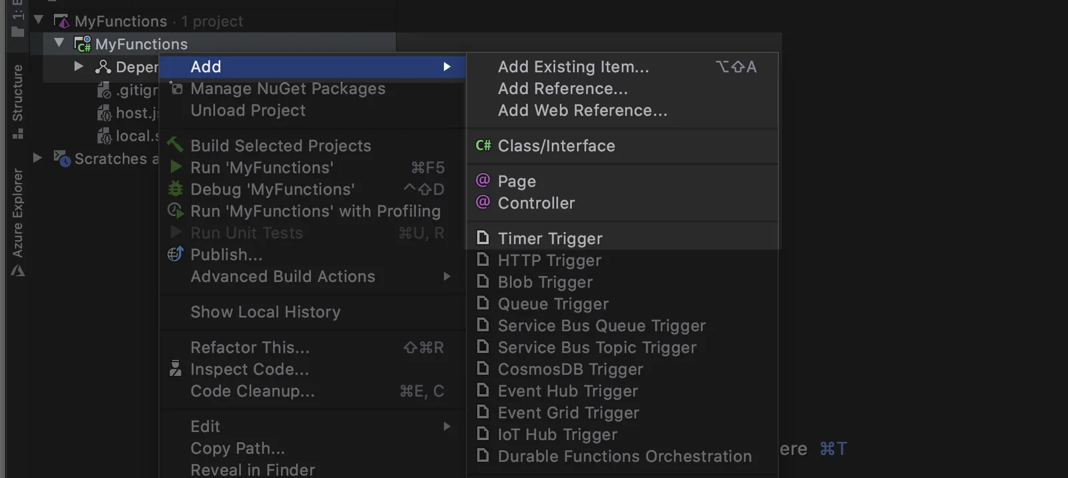Click the Run with Profiling icon
This screenshot has height=478, width=1068.
[x=176, y=211]
